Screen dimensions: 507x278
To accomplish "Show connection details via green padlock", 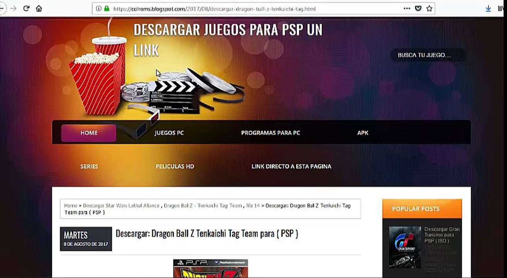I will [x=107, y=8].
